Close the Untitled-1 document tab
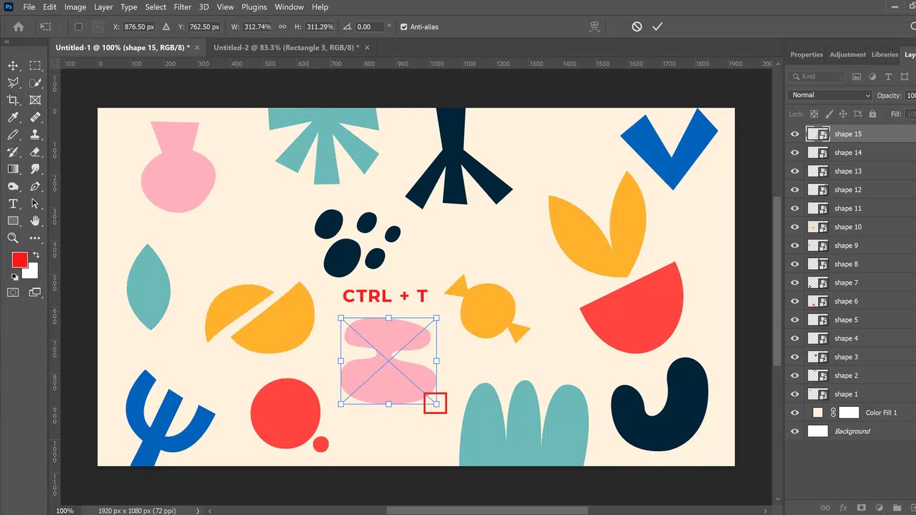The height and width of the screenshot is (515, 916). 197,48
